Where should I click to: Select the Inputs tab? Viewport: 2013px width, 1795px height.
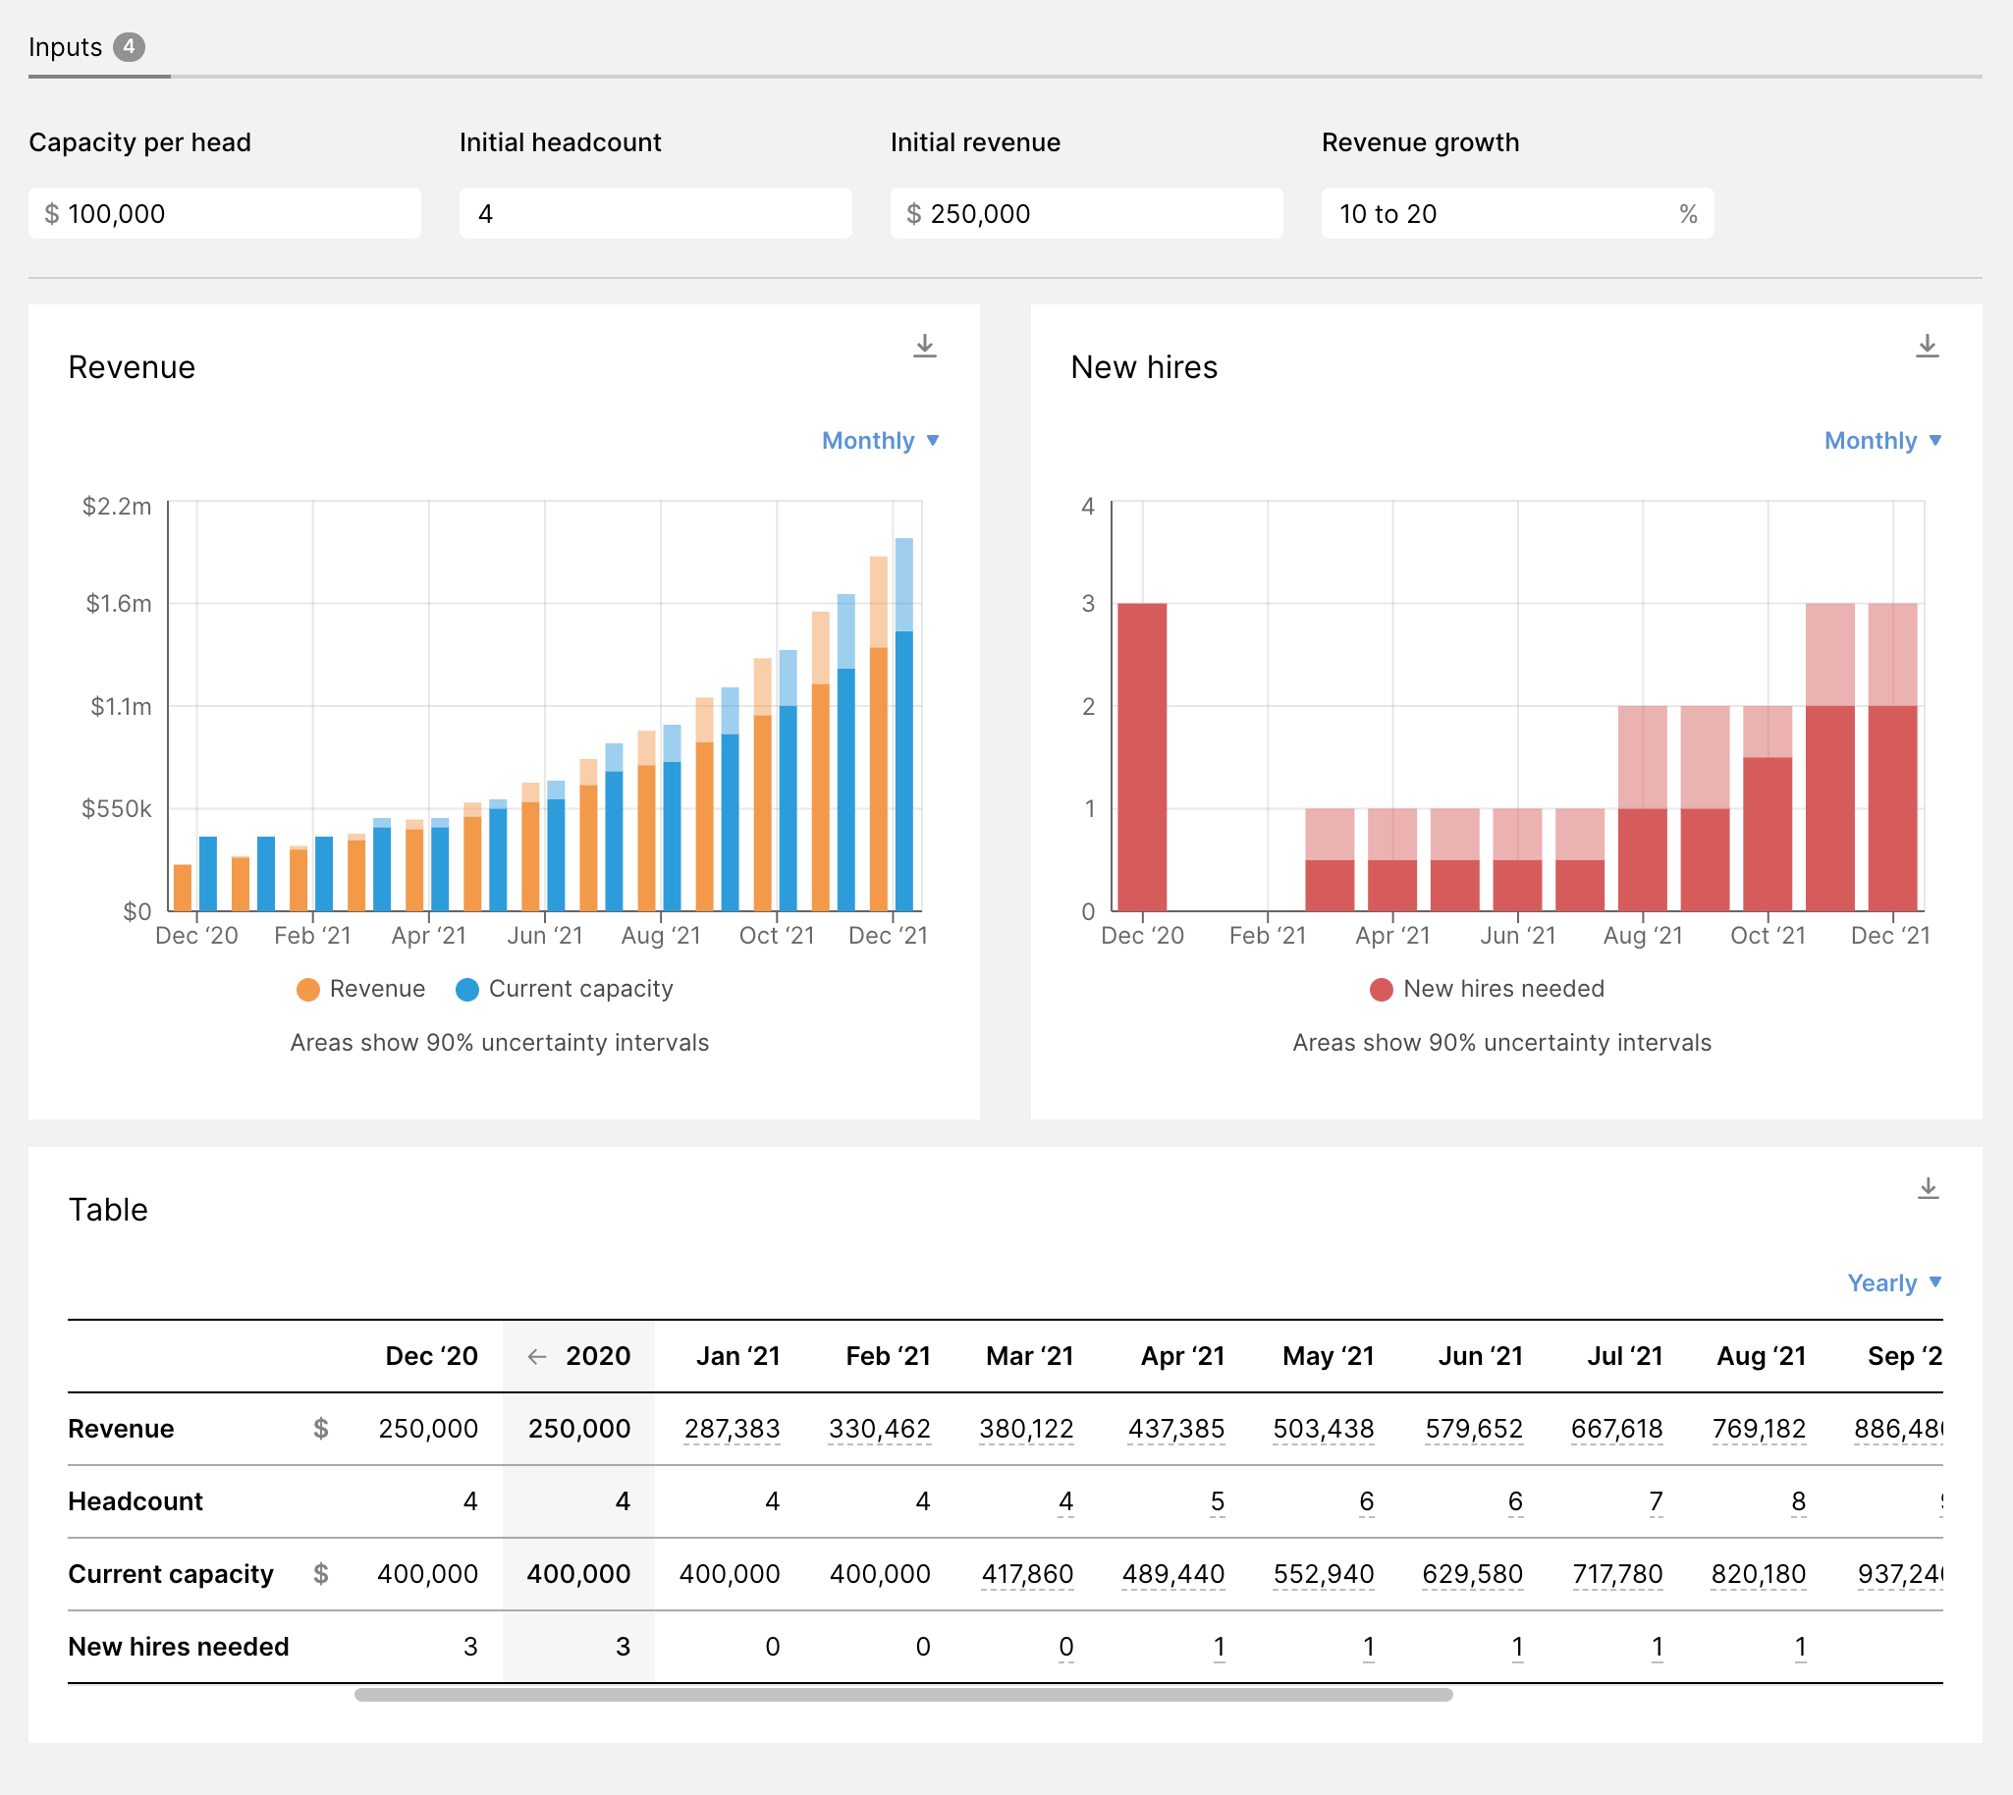click(65, 47)
